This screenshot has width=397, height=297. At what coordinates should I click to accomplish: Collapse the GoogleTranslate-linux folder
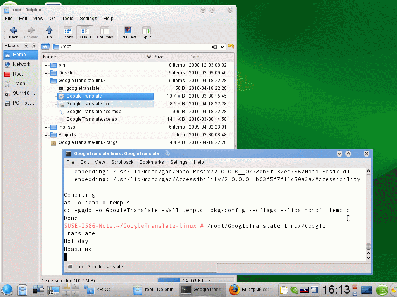coord(46,81)
